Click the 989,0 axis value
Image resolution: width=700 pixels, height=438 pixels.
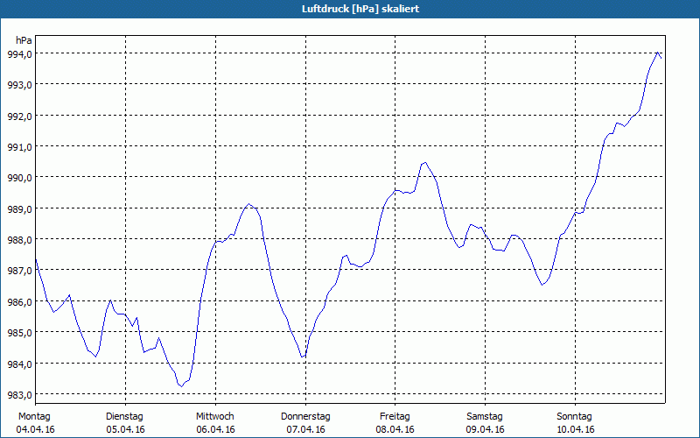[x=19, y=208]
